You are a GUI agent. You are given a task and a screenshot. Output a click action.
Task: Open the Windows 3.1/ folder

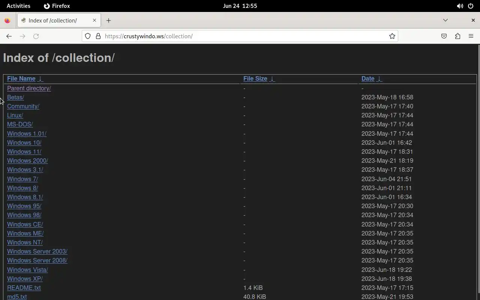[x=25, y=169]
